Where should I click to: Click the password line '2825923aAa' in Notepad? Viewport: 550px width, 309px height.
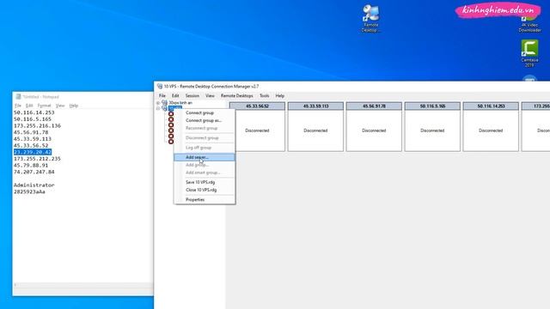pyautogui.click(x=29, y=191)
